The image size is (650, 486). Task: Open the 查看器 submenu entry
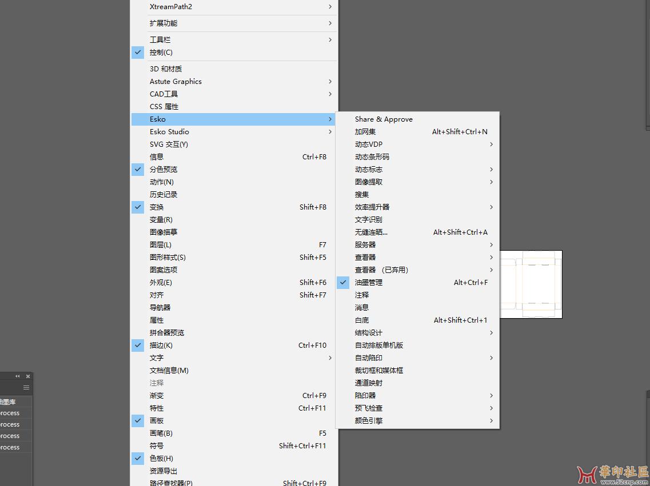point(417,257)
